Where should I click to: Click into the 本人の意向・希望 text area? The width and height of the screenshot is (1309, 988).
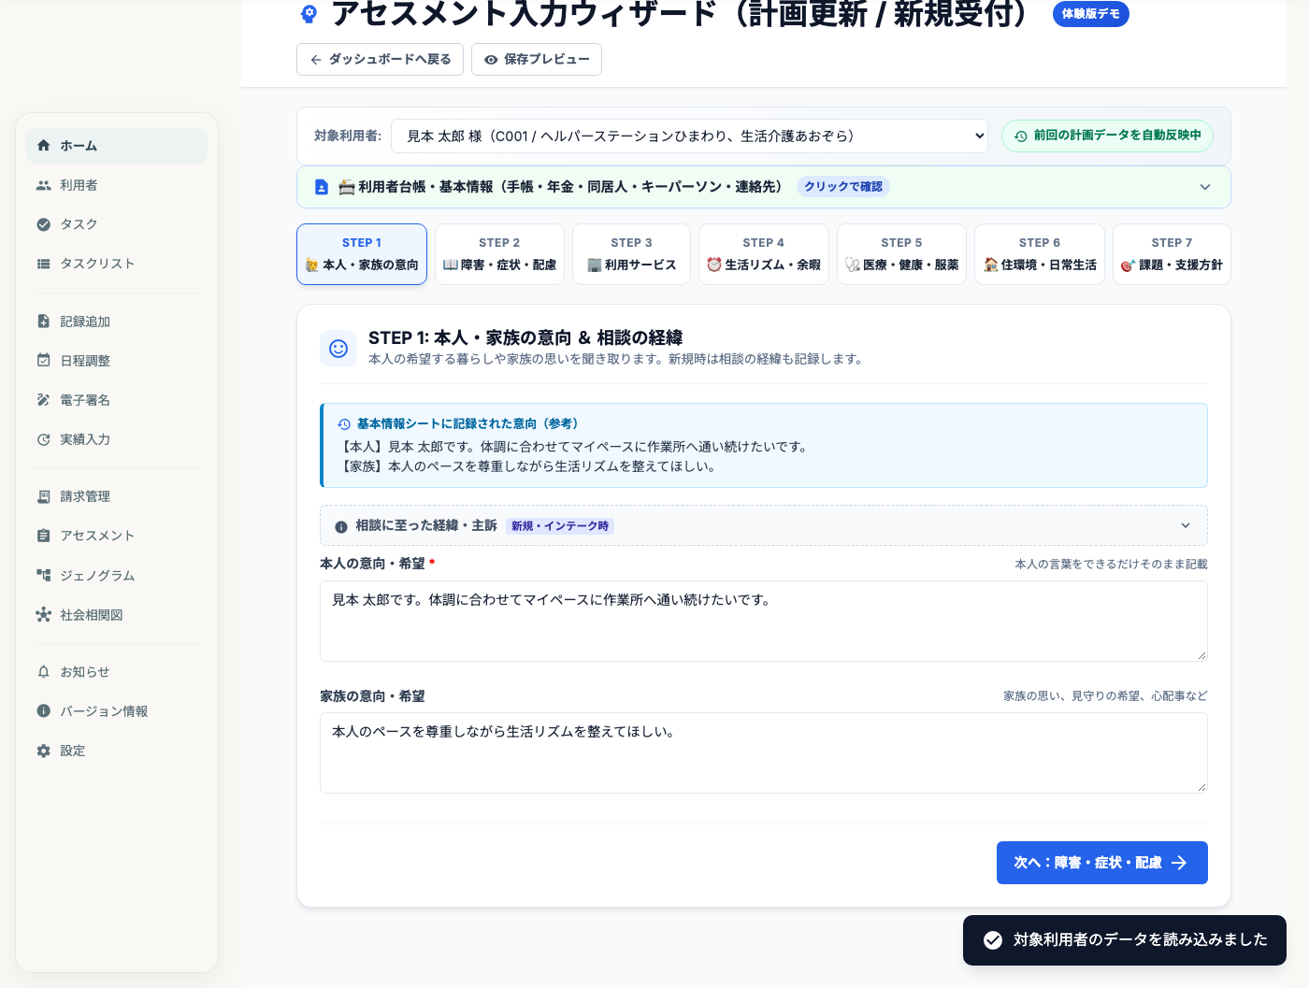click(x=764, y=622)
